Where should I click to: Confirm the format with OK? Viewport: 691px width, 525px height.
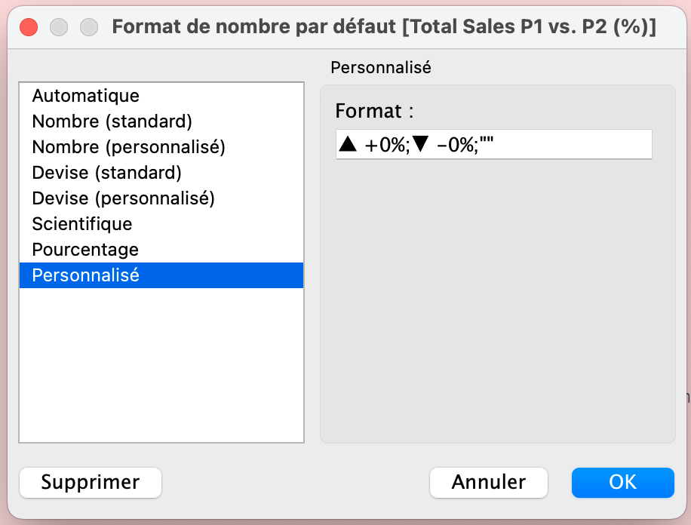tap(622, 483)
